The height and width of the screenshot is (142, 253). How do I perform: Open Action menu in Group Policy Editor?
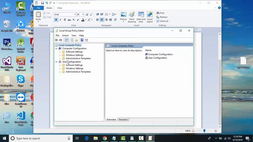tap(65, 35)
